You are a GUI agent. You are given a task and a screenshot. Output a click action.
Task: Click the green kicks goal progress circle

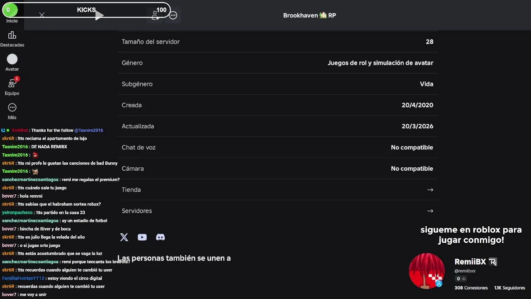click(x=9, y=10)
